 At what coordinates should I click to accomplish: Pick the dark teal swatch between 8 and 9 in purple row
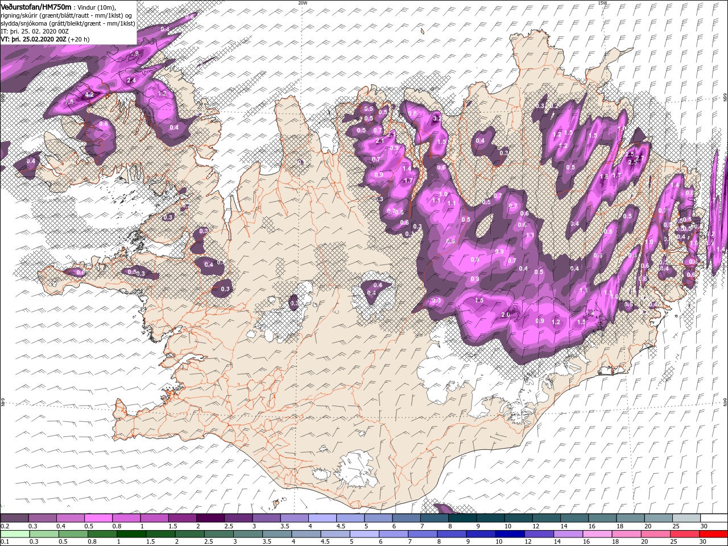click(462, 518)
